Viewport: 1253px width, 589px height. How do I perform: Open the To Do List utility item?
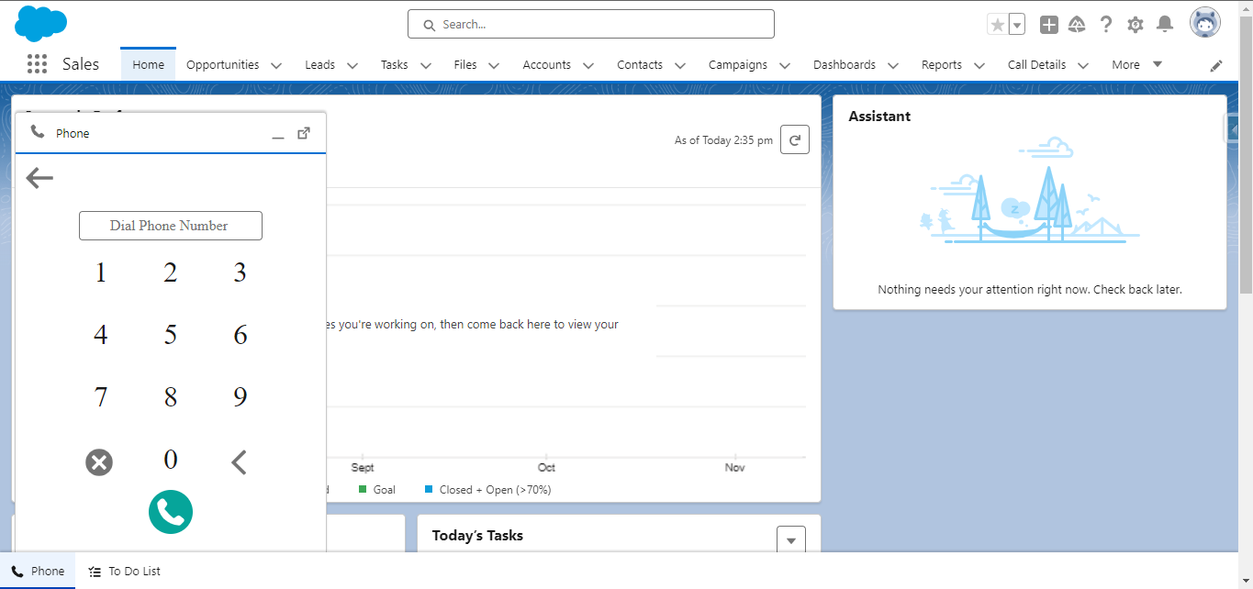[125, 571]
